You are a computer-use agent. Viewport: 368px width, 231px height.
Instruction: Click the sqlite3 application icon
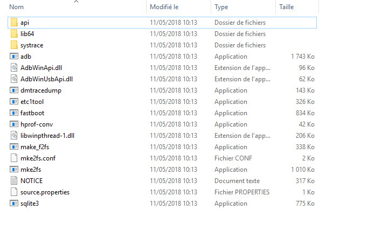click(15, 204)
